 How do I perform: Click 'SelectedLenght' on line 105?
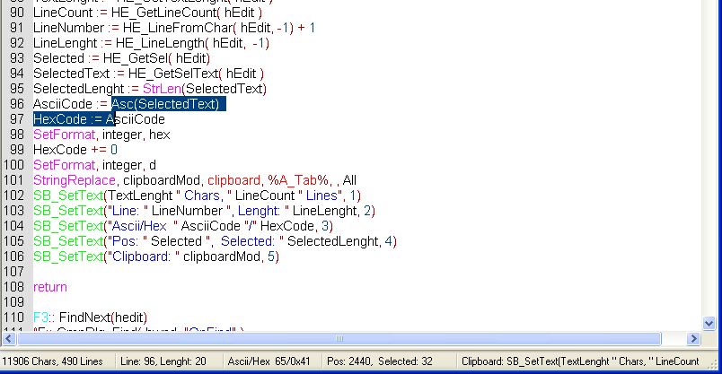(333, 241)
